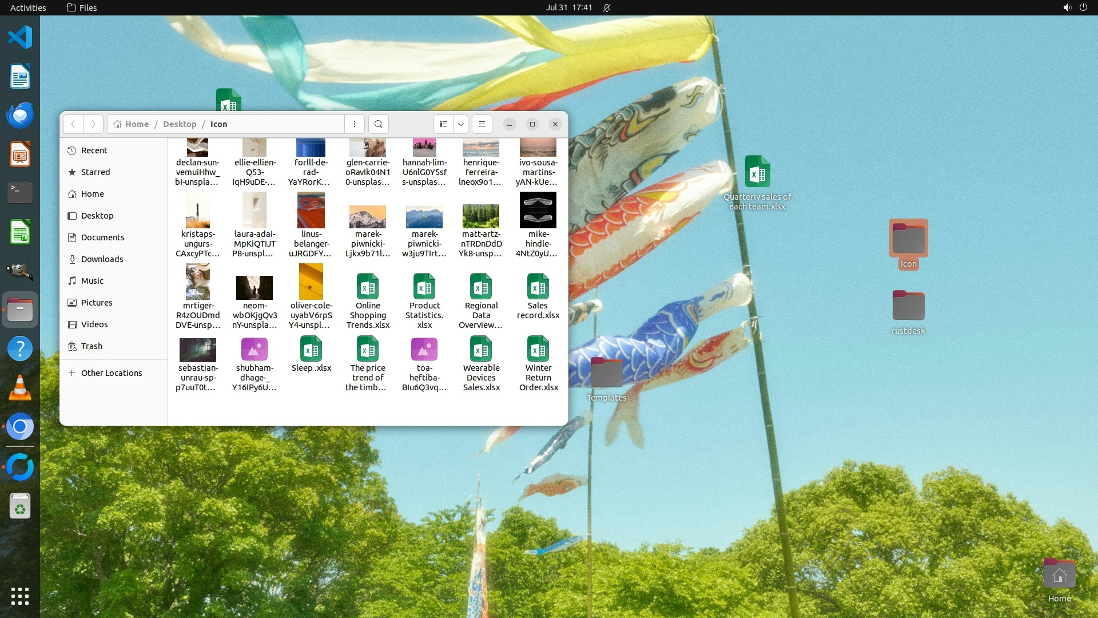Open the path bar three-dot menu
The height and width of the screenshot is (618, 1098).
355,124
